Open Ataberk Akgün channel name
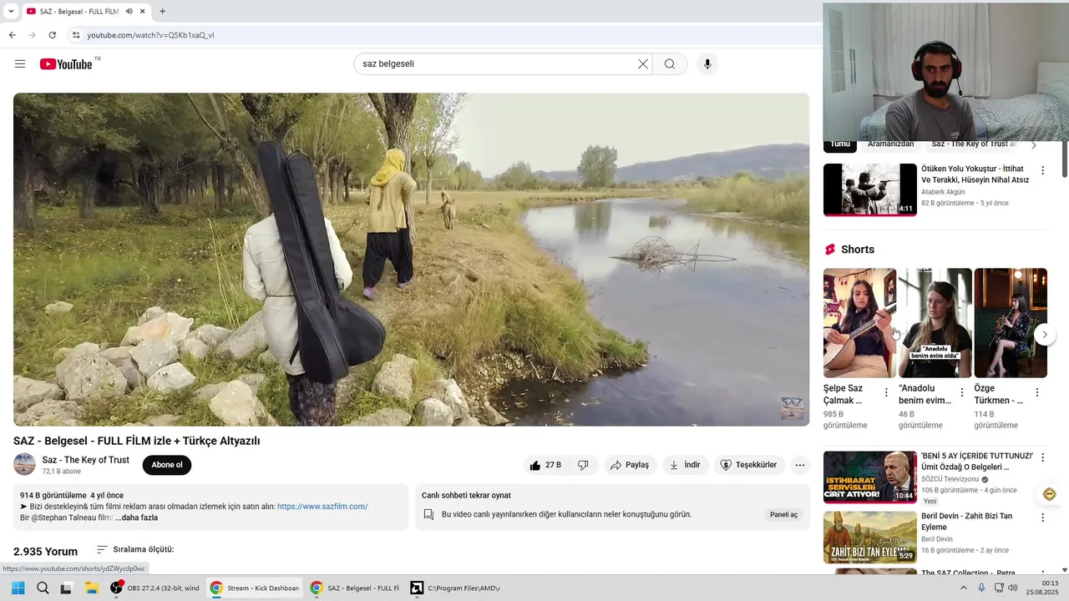Viewport: 1069px width, 601px height. tap(943, 192)
